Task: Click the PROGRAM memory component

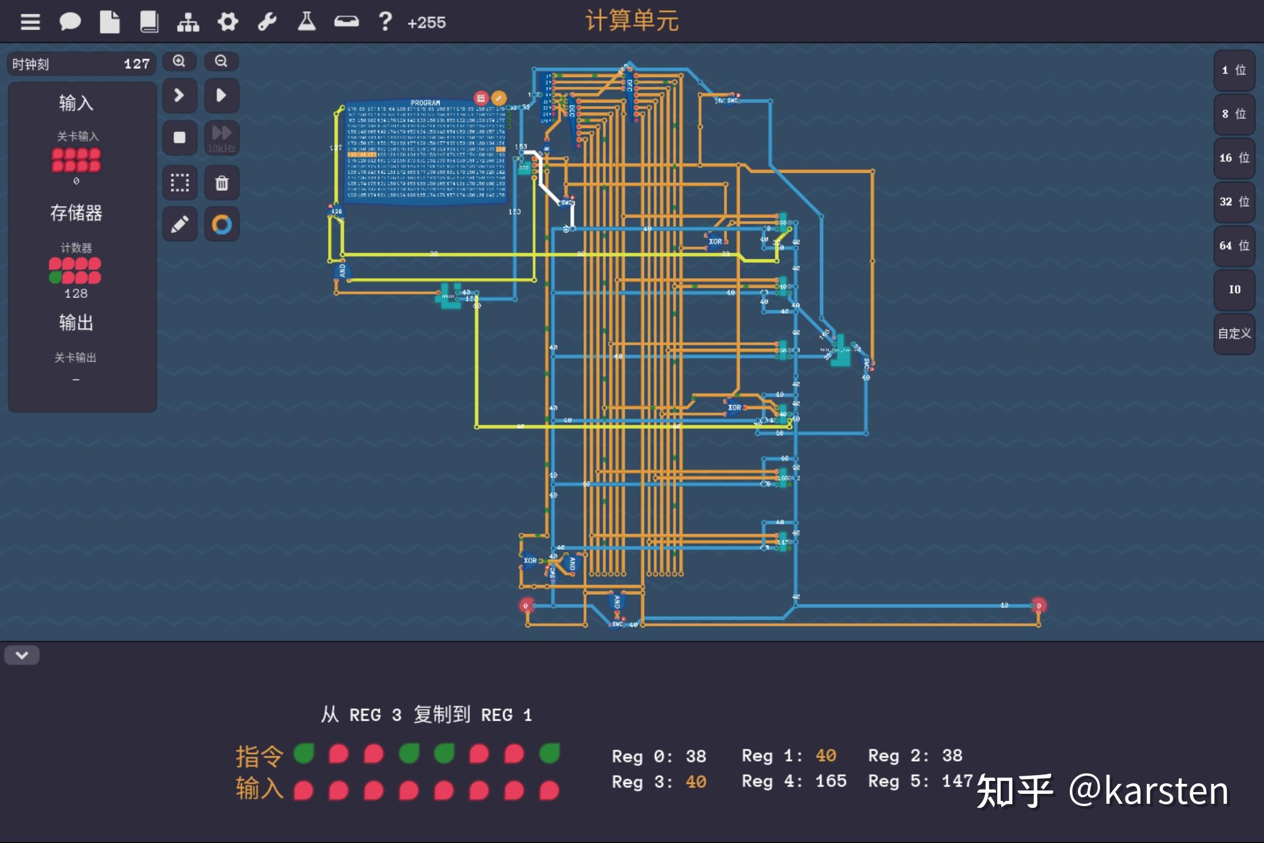Action: 425,152
